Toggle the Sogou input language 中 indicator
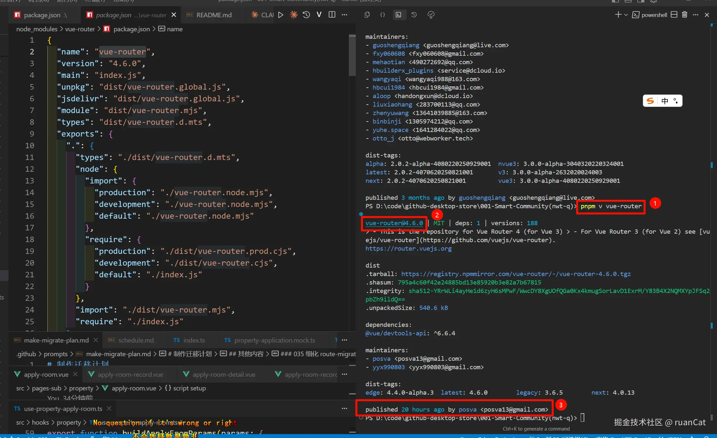 pos(665,101)
